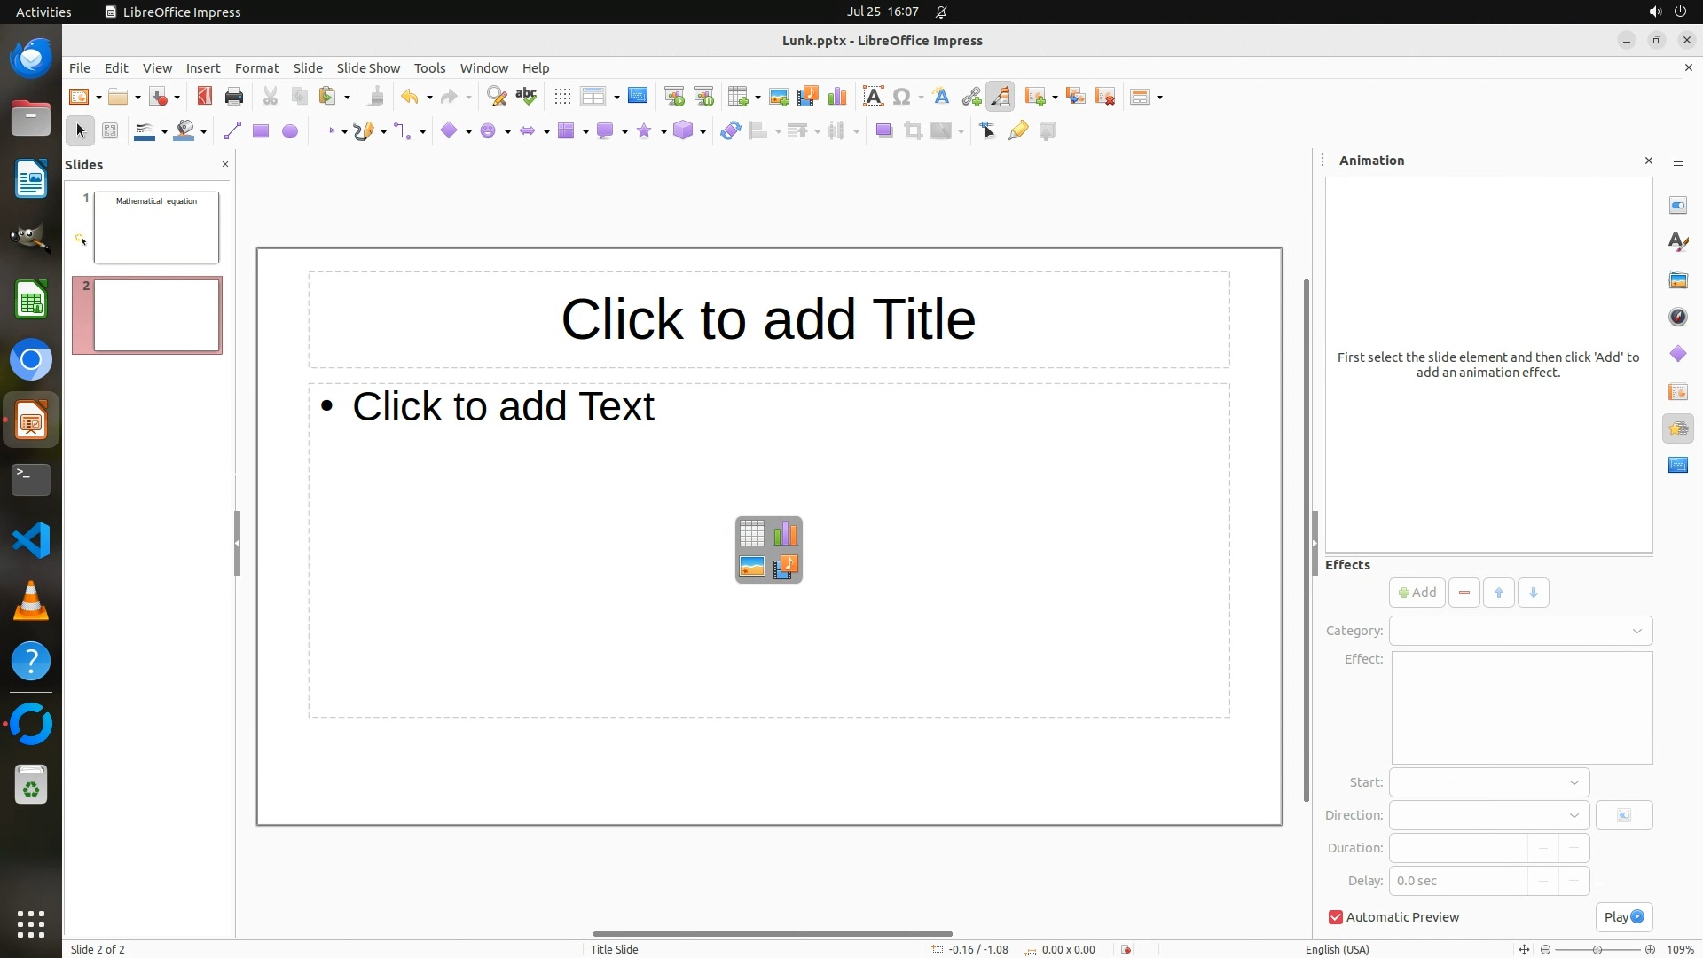Open the Format menu

256,68
